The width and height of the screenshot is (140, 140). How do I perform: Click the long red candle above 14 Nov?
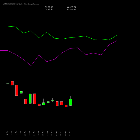[17, 90]
